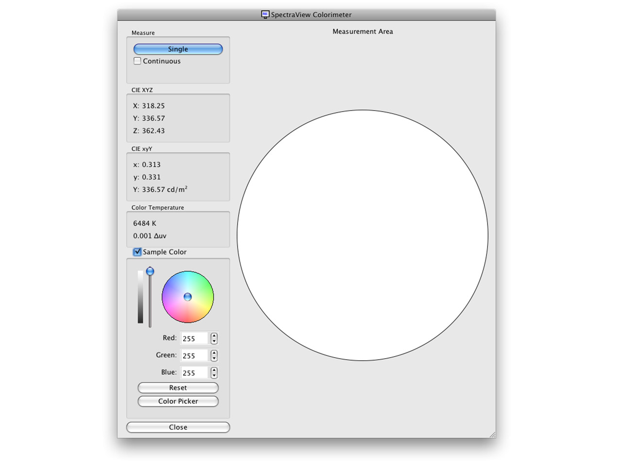Click the SpectraView monitor icon in titlebar
Image resolution: width=622 pixels, height=466 pixels.
(265, 15)
